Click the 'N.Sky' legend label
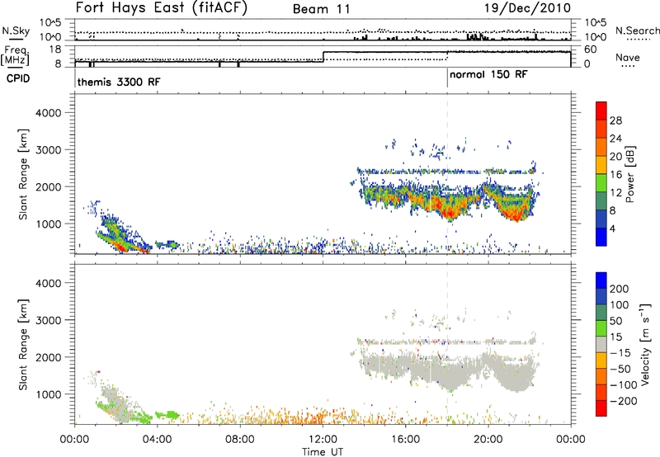This screenshot has height=457, width=660. [16, 31]
